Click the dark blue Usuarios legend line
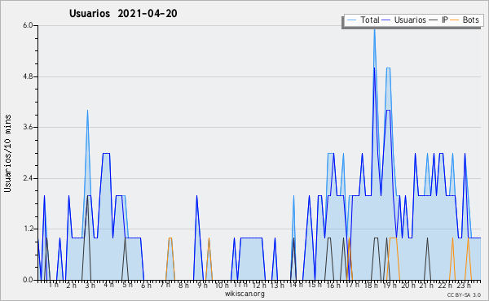This screenshot has width=489, height=301. [386, 20]
